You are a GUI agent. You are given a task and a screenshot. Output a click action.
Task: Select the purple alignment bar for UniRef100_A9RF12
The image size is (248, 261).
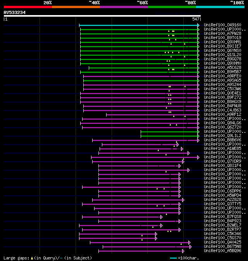click(x=152, y=115)
